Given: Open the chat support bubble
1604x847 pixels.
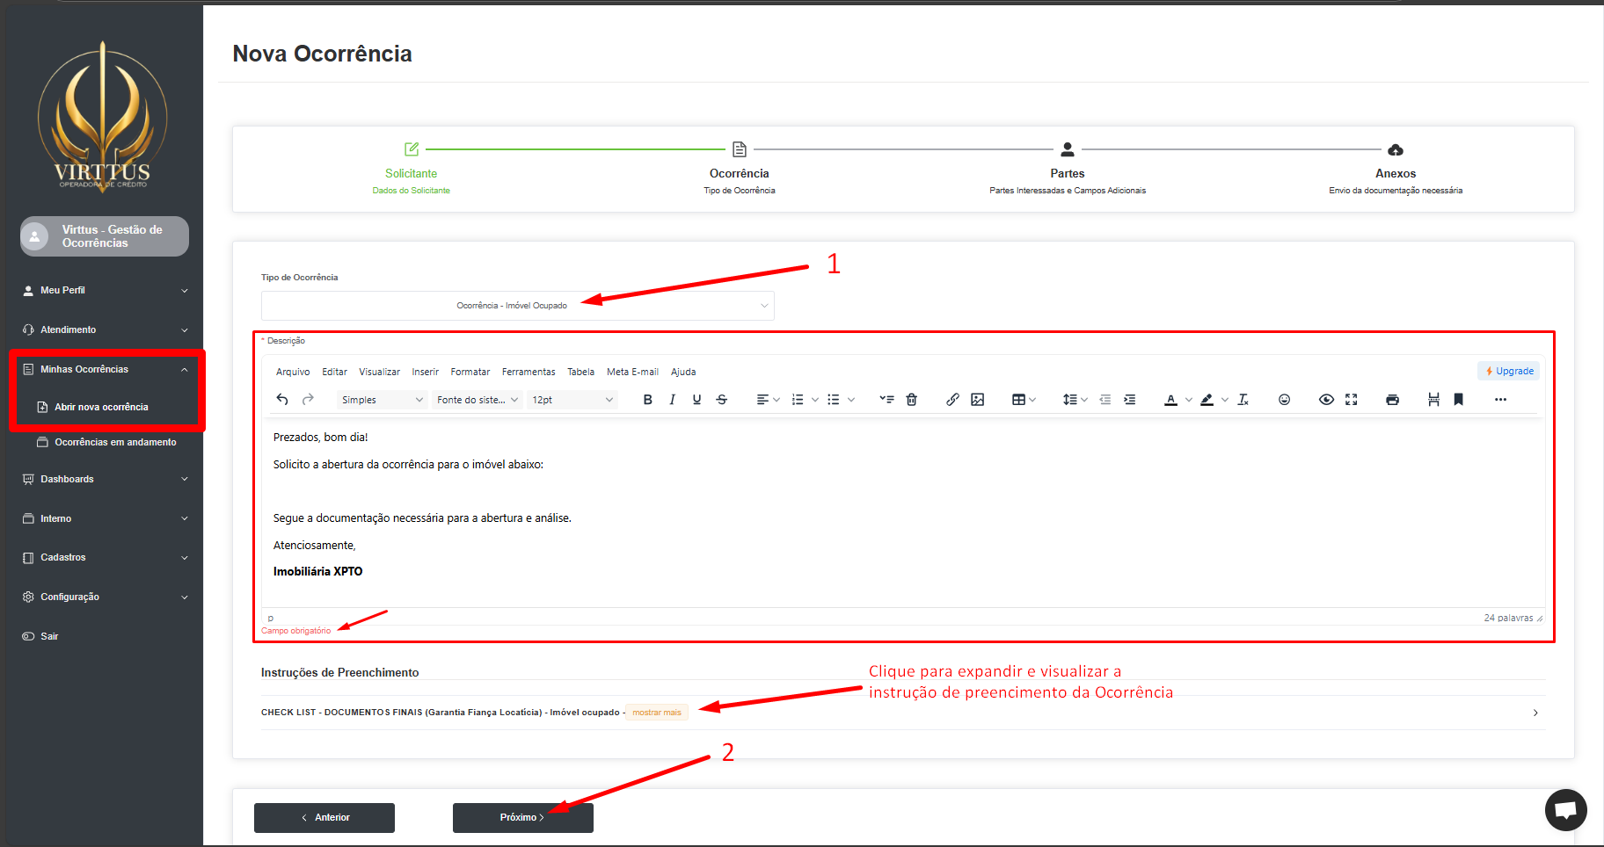Looking at the screenshot, I should click(1565, 810).
